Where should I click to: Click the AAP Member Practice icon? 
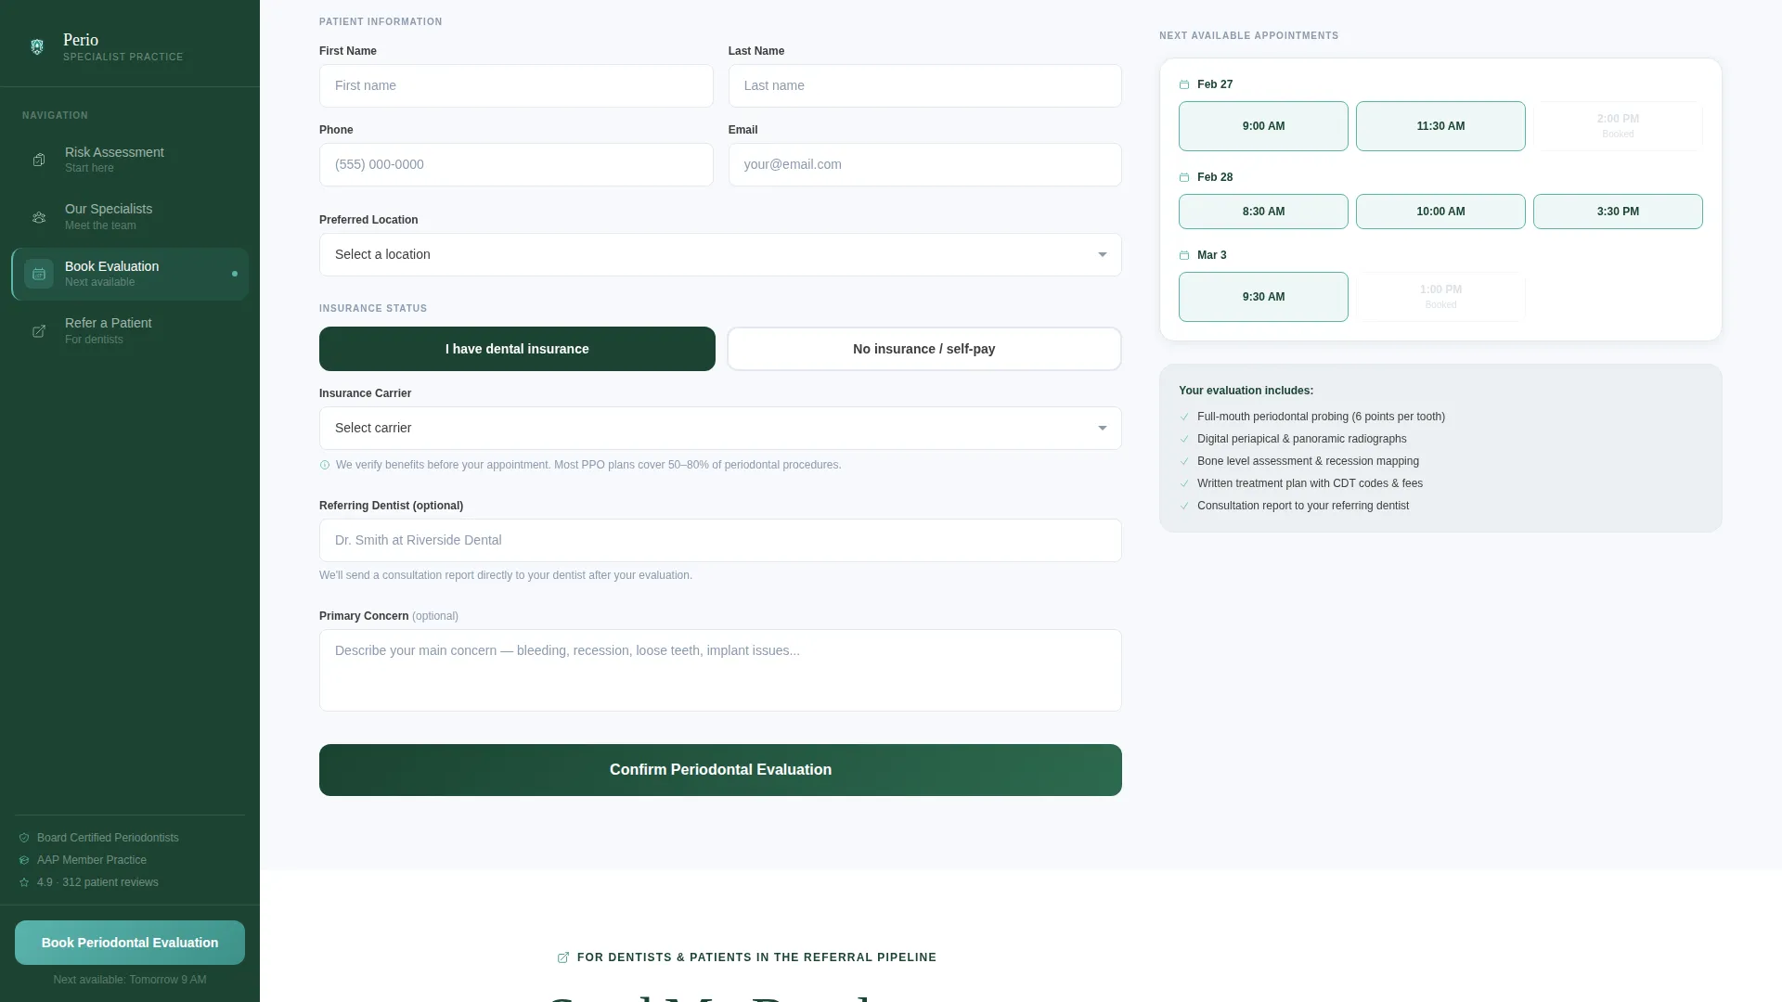[24, 860]
